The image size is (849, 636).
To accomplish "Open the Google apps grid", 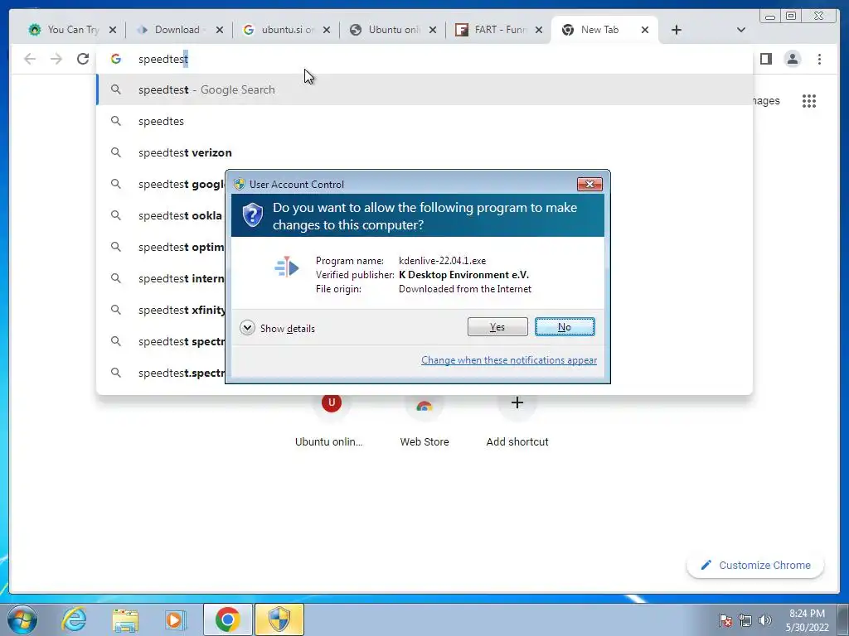I will [x=809, y=100].
